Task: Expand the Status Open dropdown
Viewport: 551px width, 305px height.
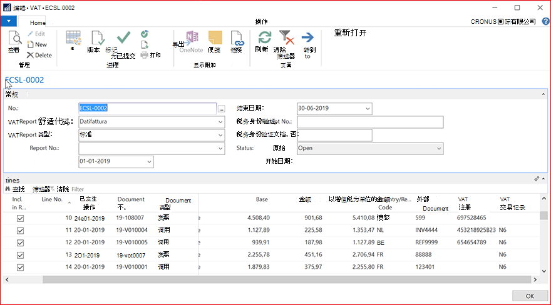Action: coord(439,148)
